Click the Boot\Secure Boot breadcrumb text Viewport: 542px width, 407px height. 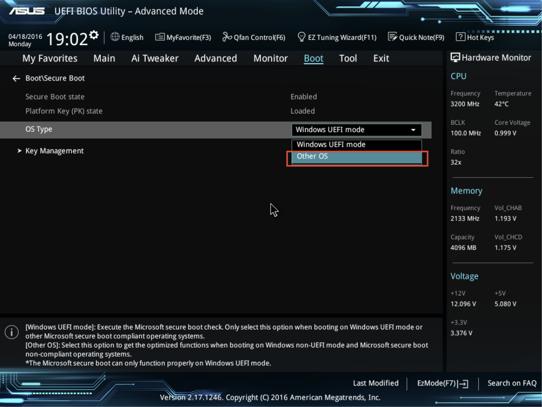coord(55,78)
